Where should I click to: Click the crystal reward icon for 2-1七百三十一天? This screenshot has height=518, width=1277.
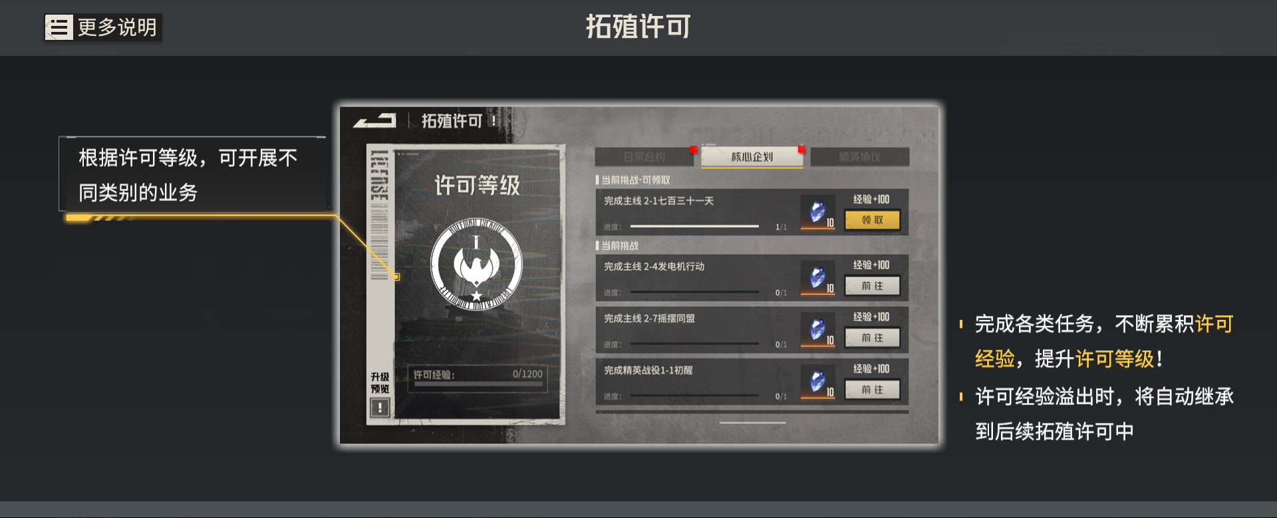pos(818,213)
